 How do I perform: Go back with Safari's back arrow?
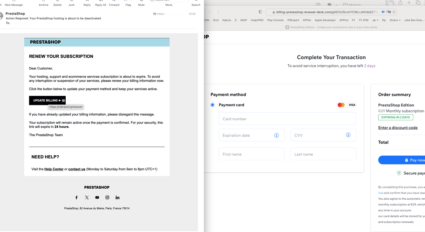click(210, 12)
